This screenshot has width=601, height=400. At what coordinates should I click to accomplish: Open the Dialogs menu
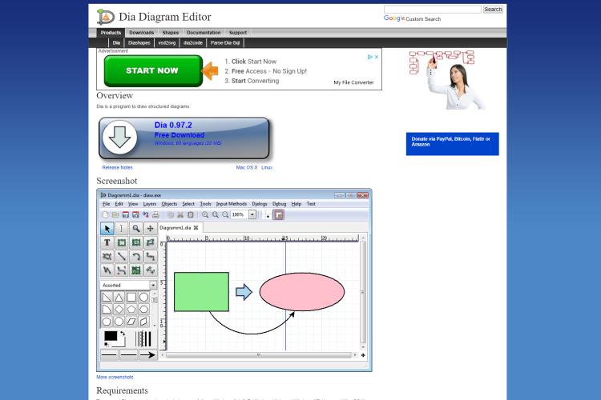(x=260, y=204)
